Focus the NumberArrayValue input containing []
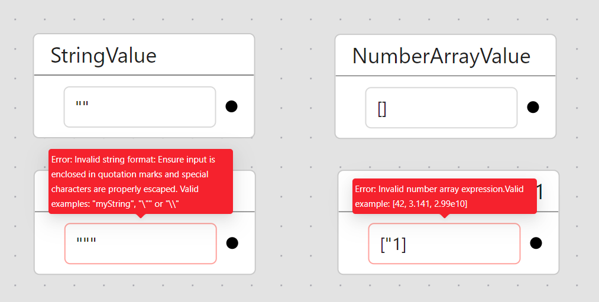 pyautogui.click(x=441, y=108)
